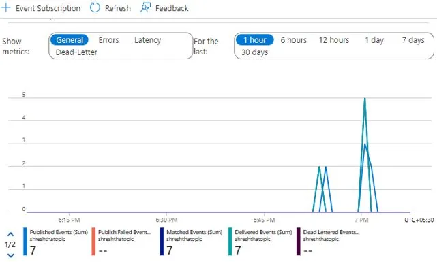437x262 pixels.
Task: Click Dead Lettered Events dark color bar
Action: 298,241
